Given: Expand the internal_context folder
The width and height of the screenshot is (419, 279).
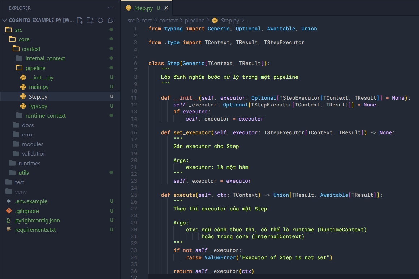Looking at the screenshot, I should [45, 58].
